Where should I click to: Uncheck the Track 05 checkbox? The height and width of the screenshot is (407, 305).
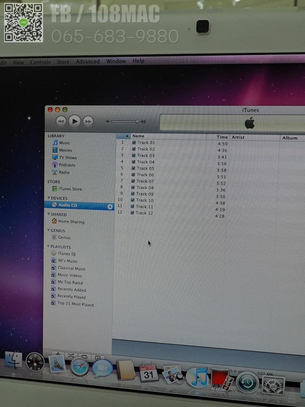133,168
